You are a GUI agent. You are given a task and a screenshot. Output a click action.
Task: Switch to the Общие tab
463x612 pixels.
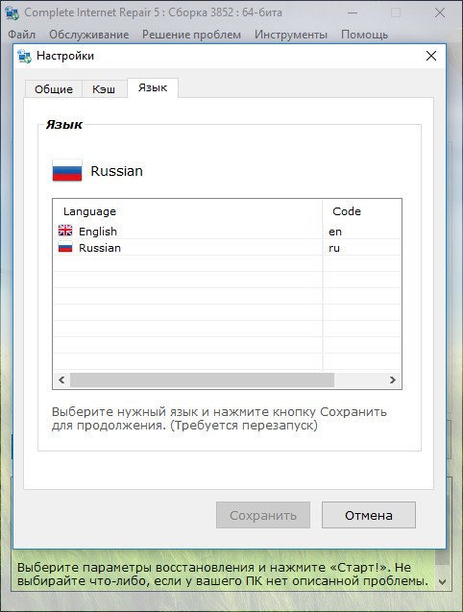tap(54, 89)
